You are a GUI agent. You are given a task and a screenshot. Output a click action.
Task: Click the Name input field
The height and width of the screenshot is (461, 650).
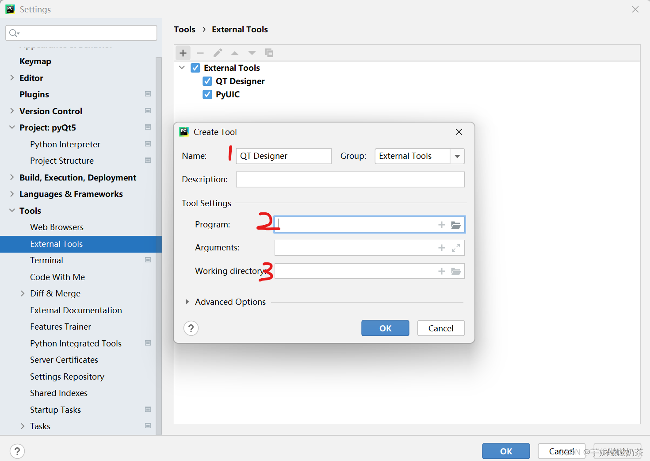pyautogui.click(x=283, y=156)
